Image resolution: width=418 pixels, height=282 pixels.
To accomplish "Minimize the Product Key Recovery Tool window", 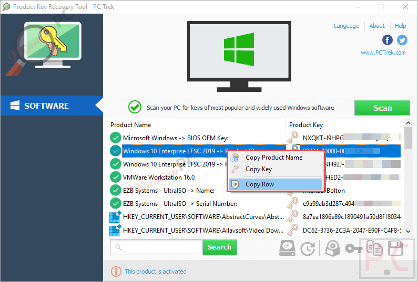I will pyautogui.click(x=358, y=7).
